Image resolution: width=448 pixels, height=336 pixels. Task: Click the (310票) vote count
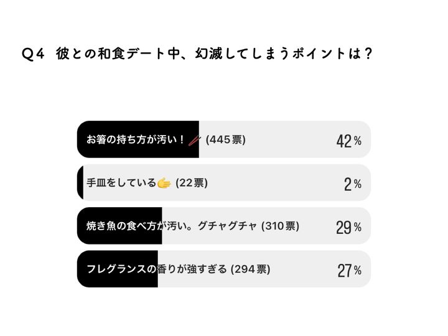(x=280, y=226)
